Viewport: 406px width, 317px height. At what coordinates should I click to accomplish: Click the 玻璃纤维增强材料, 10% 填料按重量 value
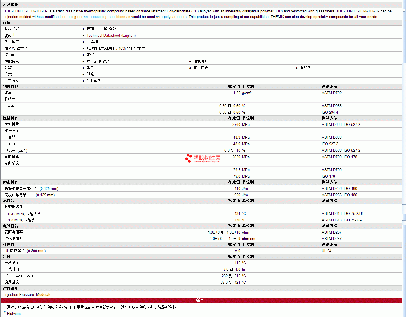click(x=116, y=48)
